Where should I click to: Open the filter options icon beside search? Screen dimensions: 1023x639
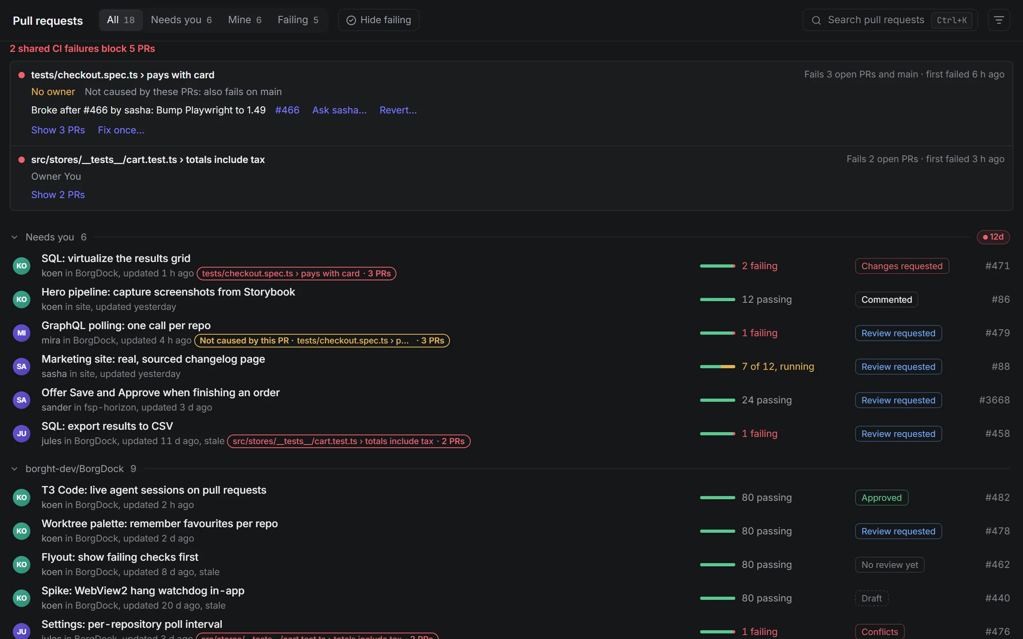click(x=999, y=20)
